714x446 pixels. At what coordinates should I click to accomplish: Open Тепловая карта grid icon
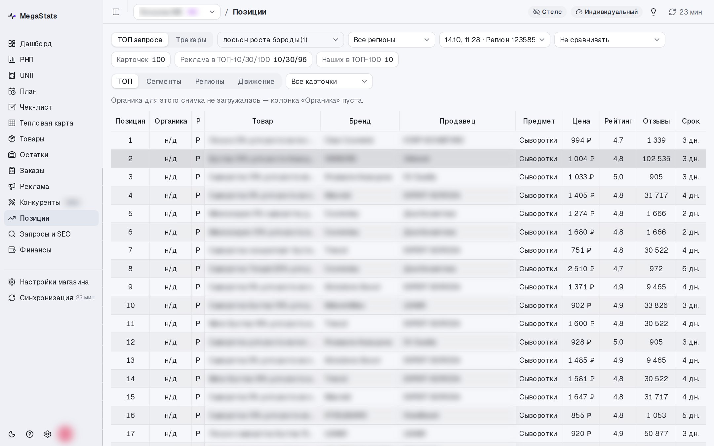[12, 123]
